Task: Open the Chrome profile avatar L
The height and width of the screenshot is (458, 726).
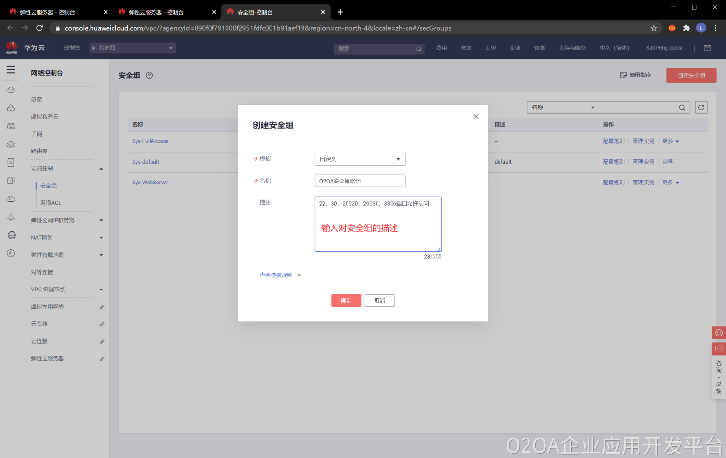Action: pos(701,28)
